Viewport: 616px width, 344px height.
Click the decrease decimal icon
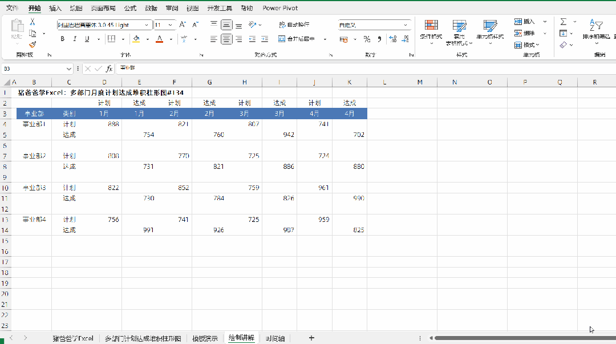405,39
